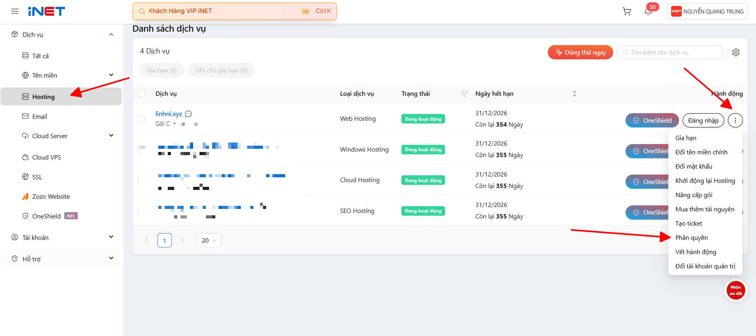The width and height of the screenshot is (756, 336).
Task: Click the Dùng thử ngay button
Action: [580, 52]
